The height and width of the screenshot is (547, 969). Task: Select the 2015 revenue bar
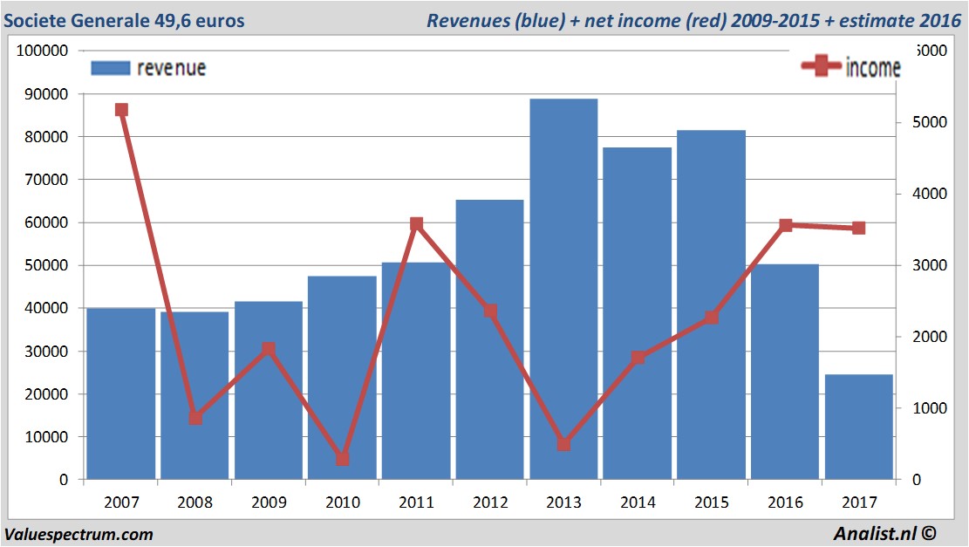coord(712,304)
